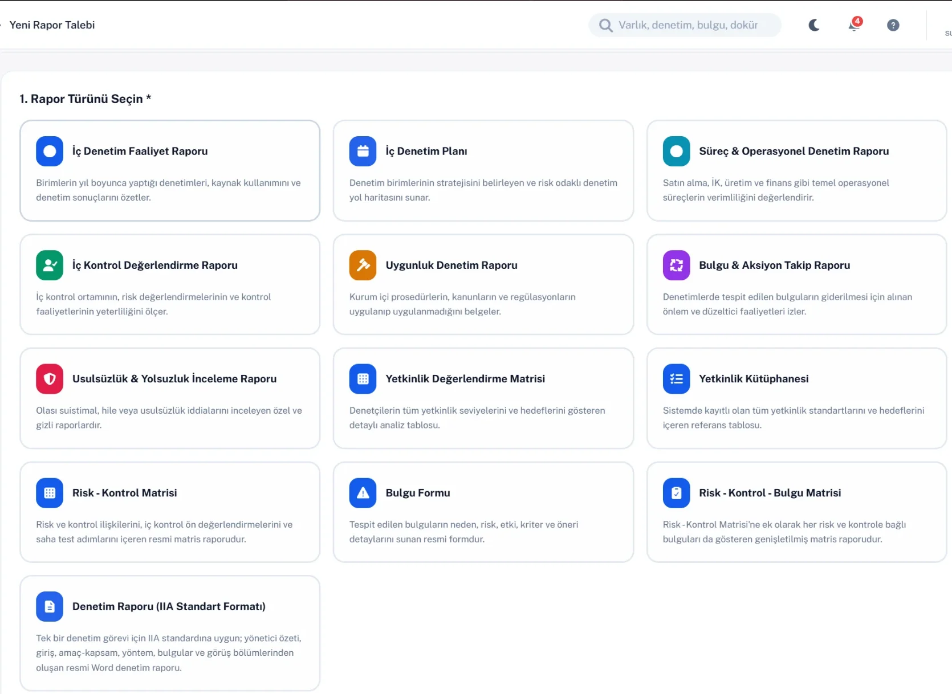Choose the Bulgu Formu title
Image resolution: width=952 pixels, height=694 pixels.
tap(418, 493)
